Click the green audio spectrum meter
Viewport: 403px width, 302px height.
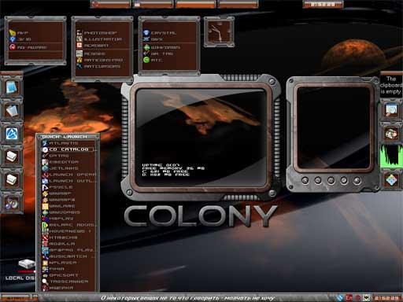(x=391, y=156)
